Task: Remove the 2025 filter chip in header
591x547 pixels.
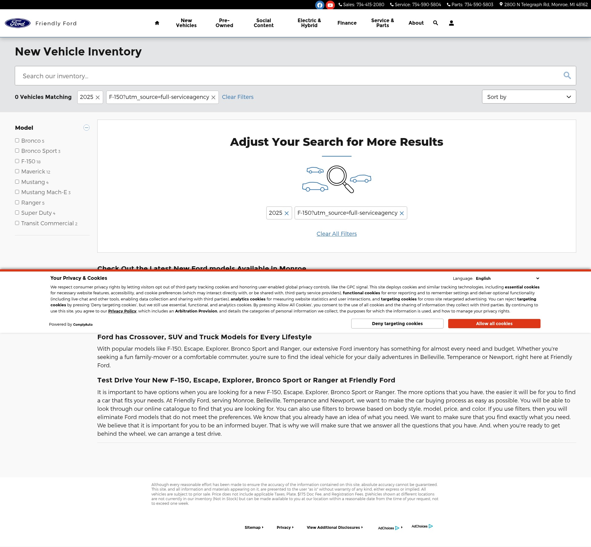Action: point(98,97)
